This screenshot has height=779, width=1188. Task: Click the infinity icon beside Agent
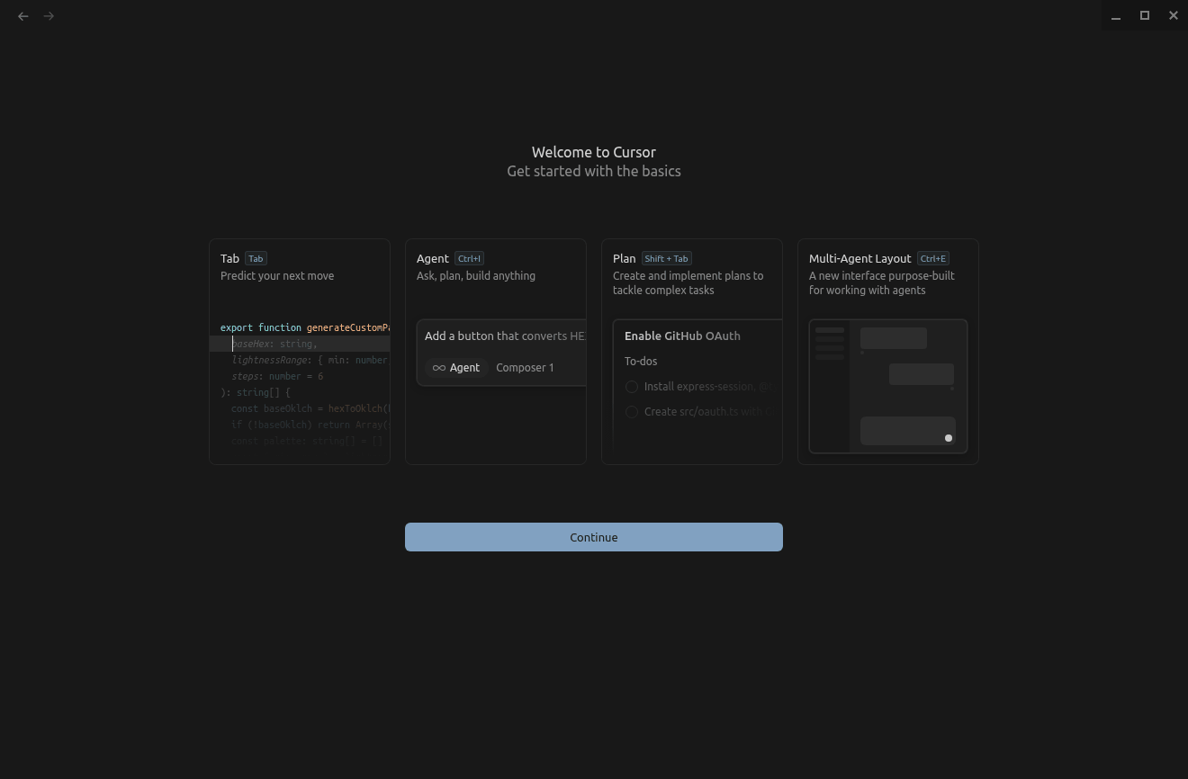438,368
